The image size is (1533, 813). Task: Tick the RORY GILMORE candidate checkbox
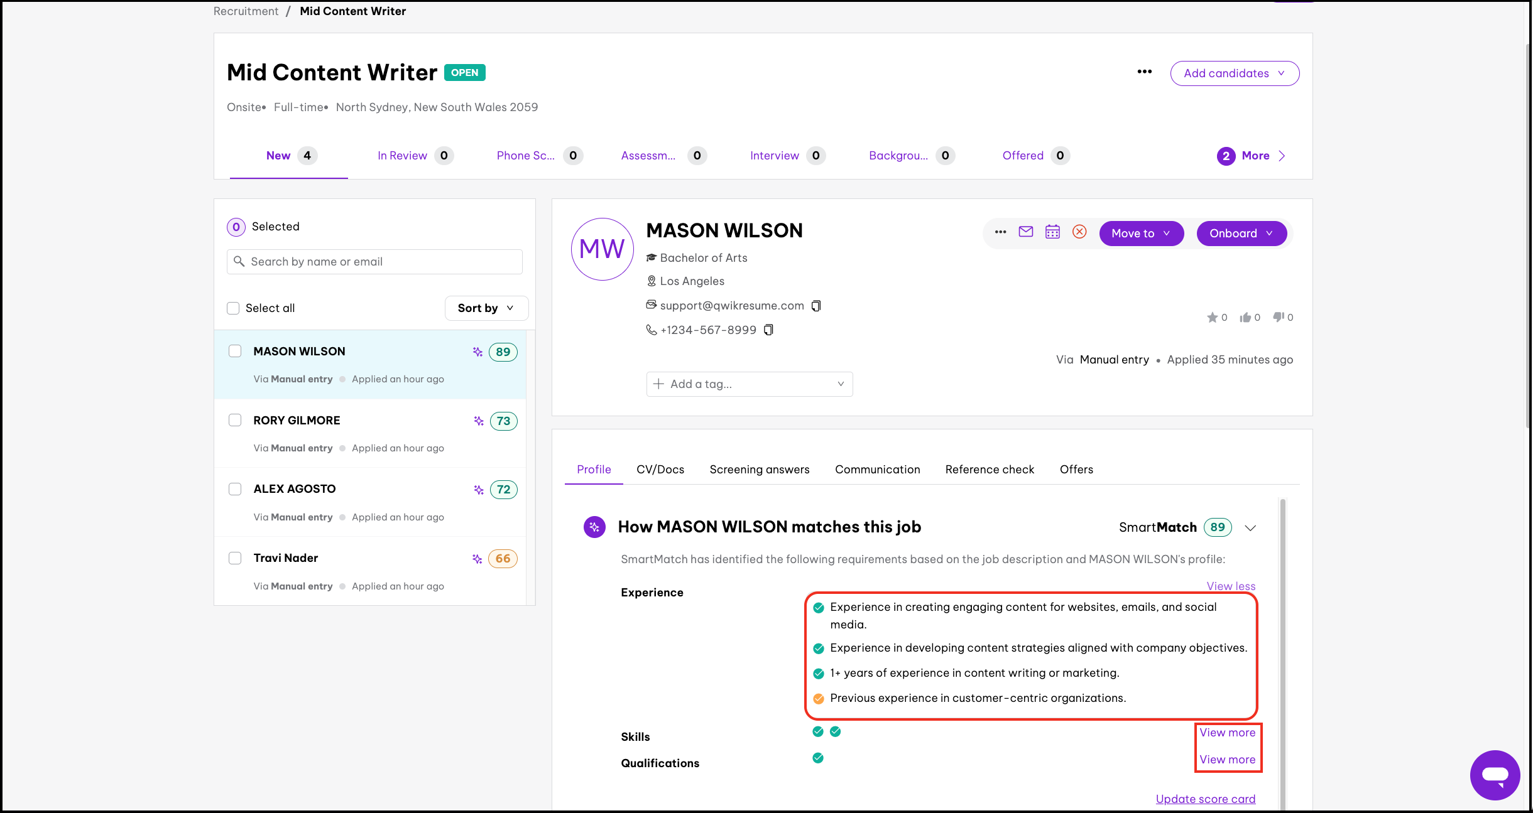click(x=235, y=420)
